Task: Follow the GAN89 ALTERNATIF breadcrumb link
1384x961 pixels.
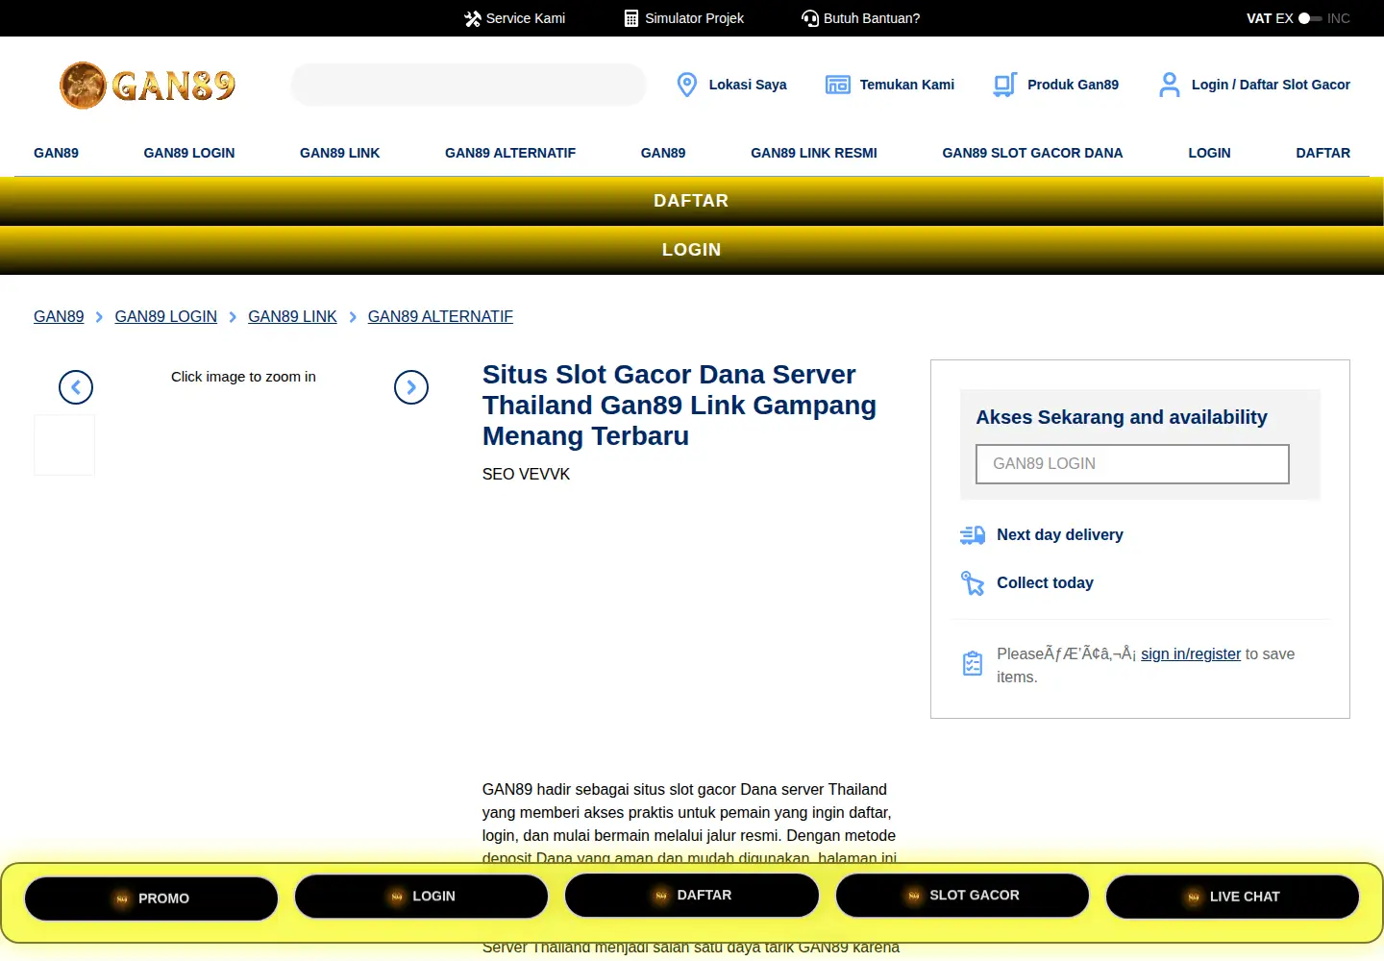Action: [440, 316]
